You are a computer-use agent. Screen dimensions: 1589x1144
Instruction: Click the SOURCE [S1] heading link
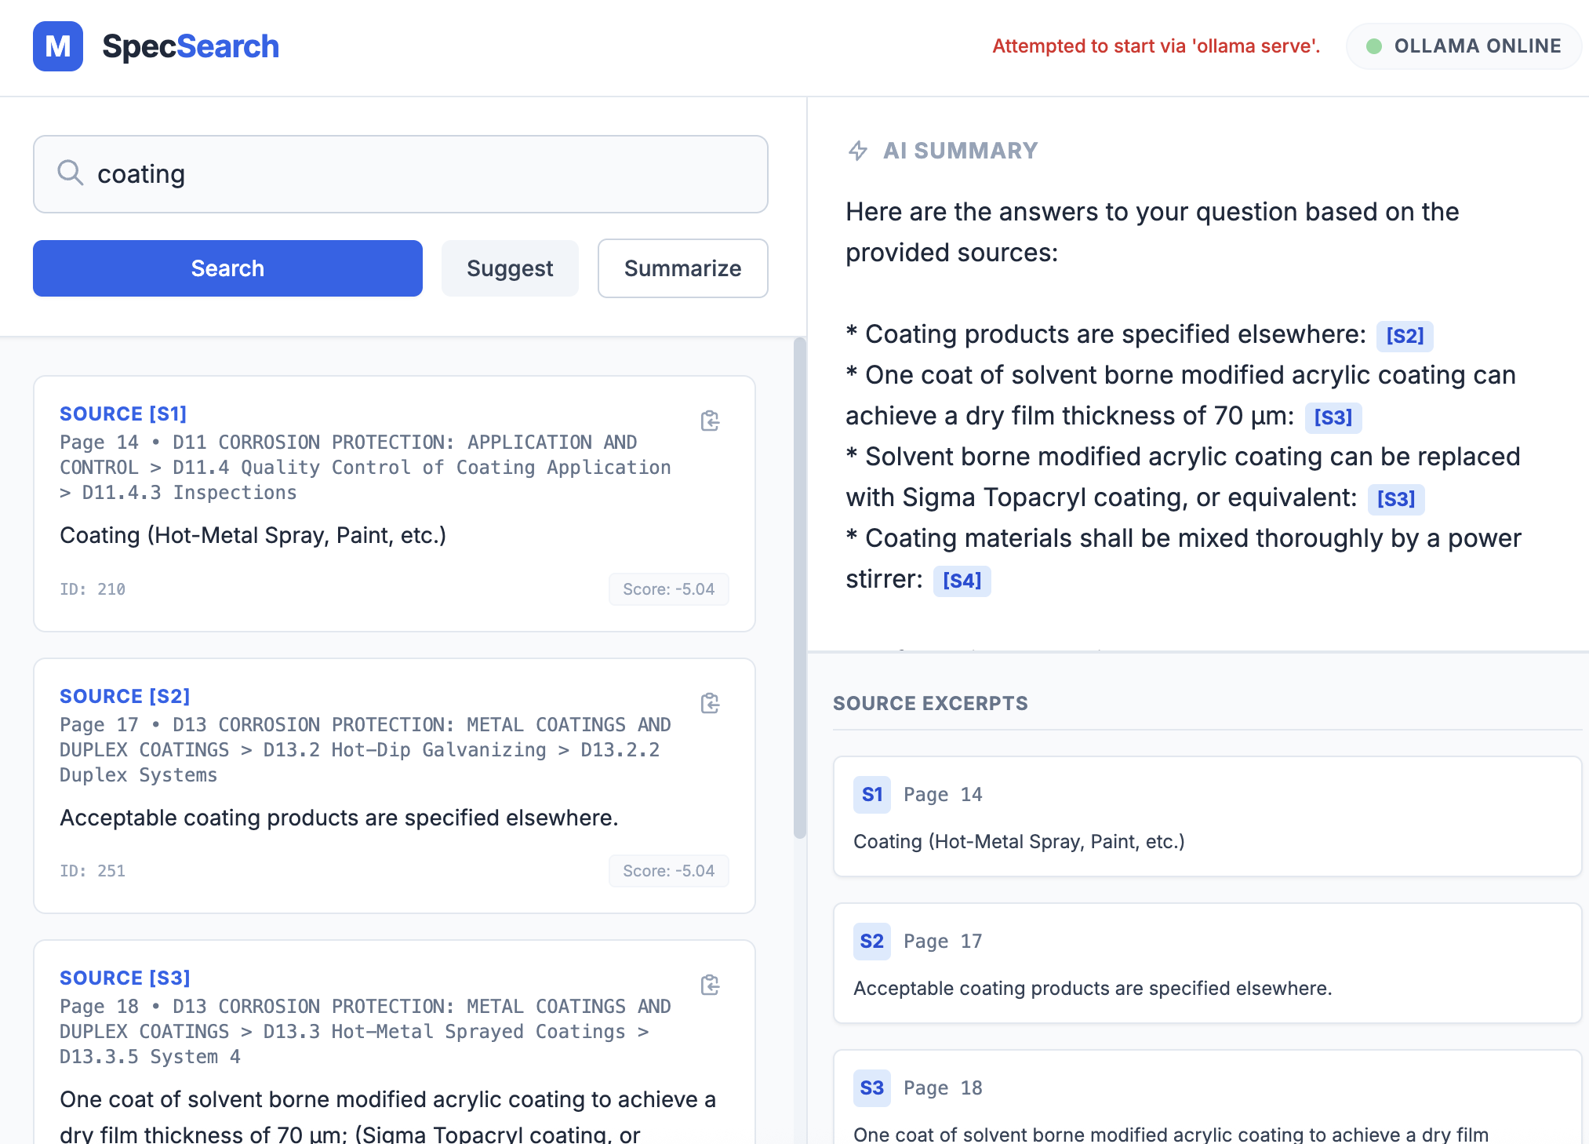click(x=123, y=414)
